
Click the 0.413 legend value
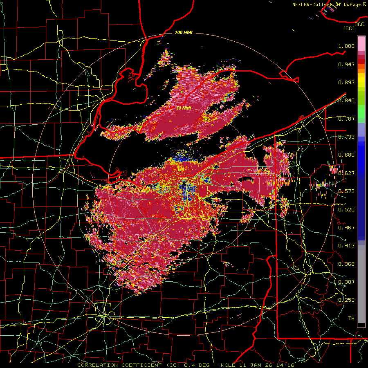point(346,246)
